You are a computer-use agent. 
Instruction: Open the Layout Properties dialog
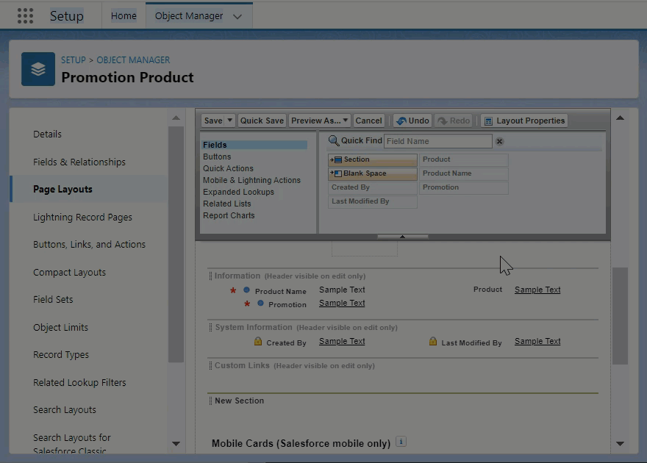(523, 121)
